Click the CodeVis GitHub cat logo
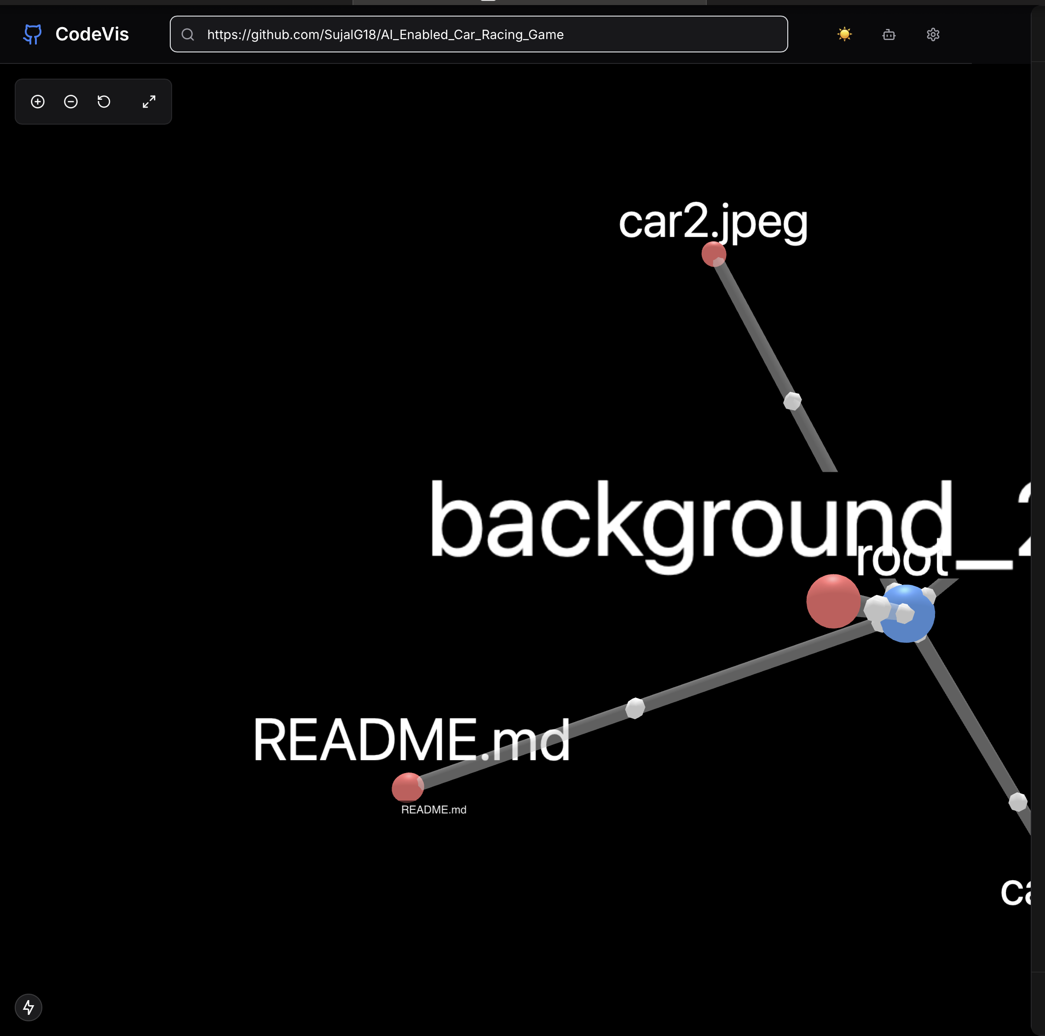 33,34
